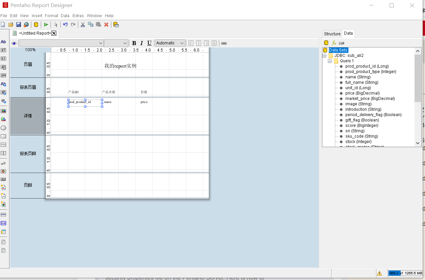
Task: Collapse the JDBC: sub_ali2 tree node
Action: click(x=324, y=56)
